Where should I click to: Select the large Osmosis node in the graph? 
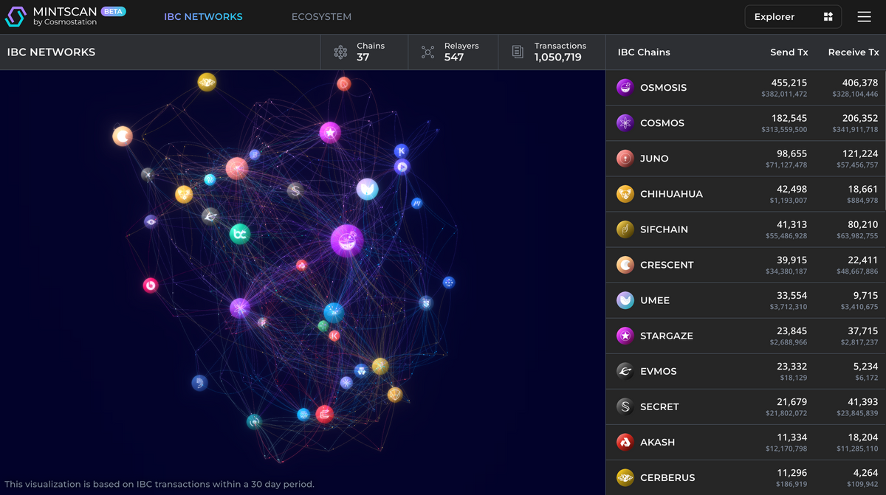[346, 240]
